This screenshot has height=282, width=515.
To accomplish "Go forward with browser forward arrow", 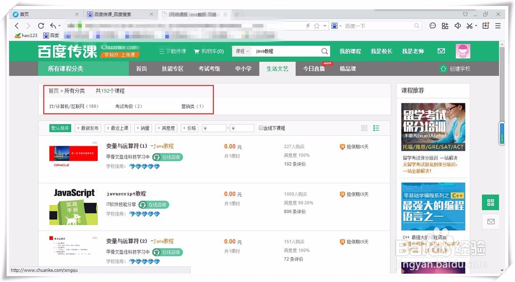I will point(28,26).
